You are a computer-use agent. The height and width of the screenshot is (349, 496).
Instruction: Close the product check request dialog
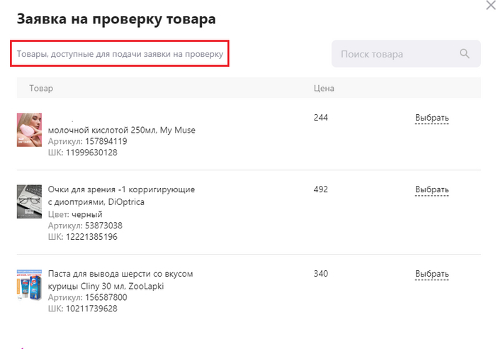(x=490, y=4)
